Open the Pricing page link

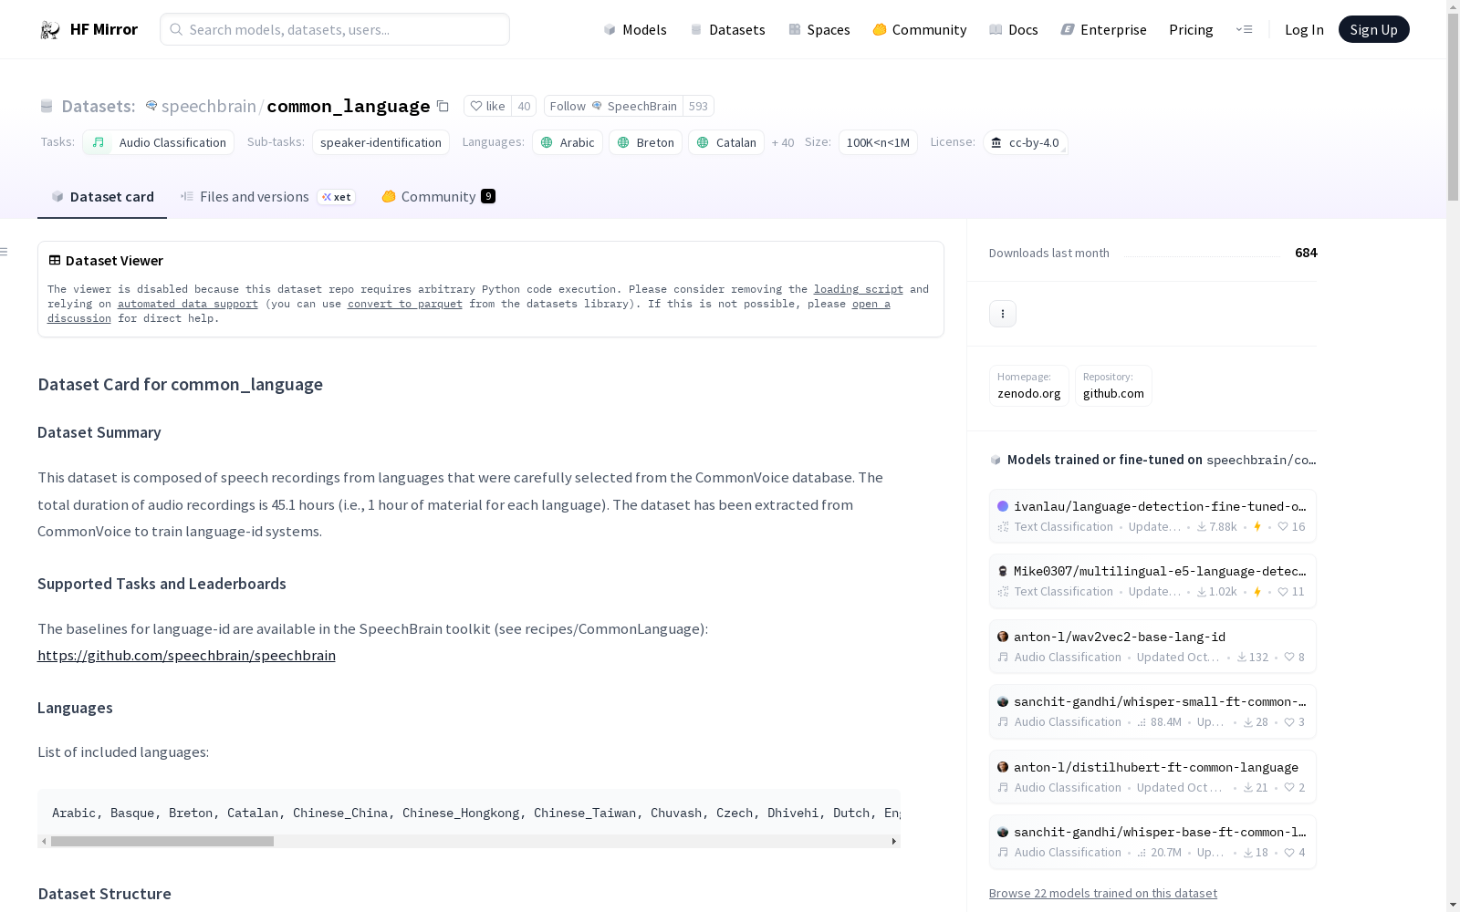tap(1191, 30)
